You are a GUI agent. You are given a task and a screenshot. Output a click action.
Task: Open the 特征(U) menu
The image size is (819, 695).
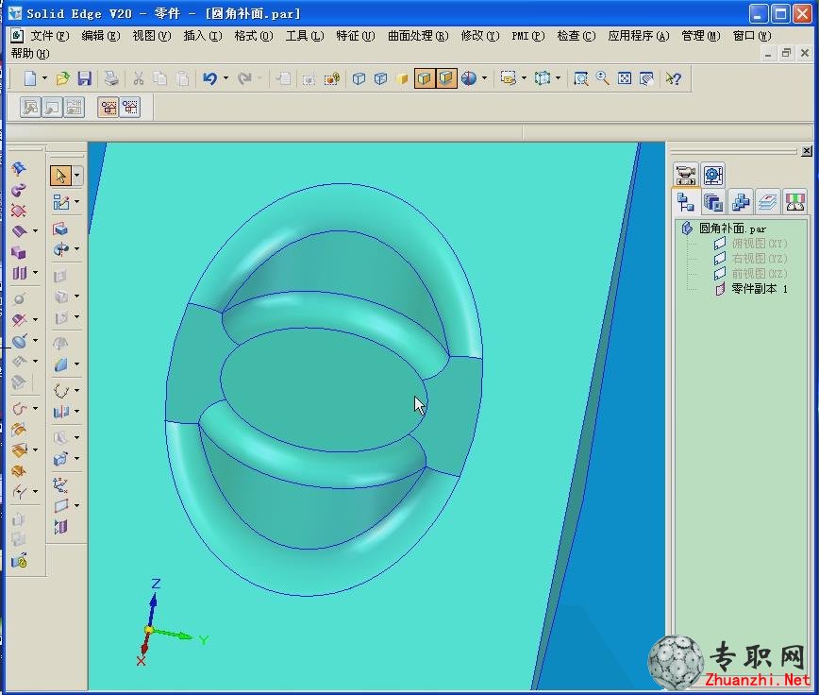point(355,36)
